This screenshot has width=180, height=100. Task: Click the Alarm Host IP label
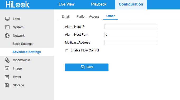click(x=75, y=27)
